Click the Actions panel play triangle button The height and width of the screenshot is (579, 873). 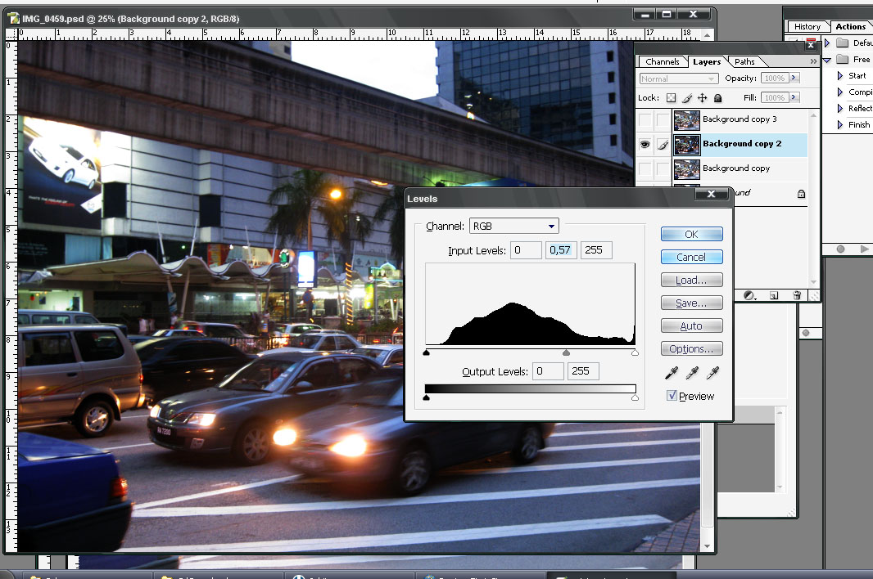click(x=864, y=249)
